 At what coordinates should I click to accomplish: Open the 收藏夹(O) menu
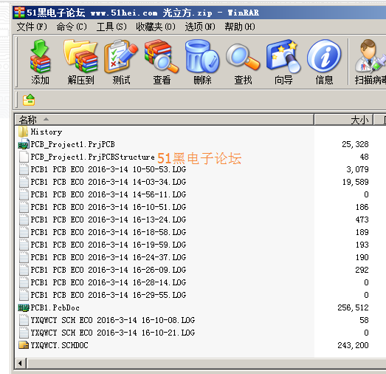pos(156,27)
